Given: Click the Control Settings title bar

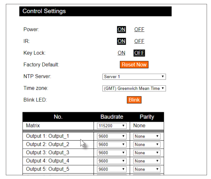Looking at the screenshot, I should click(95, 11).
